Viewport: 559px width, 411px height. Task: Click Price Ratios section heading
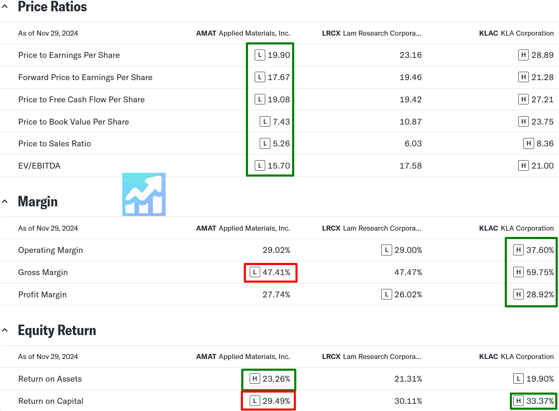click(52, 7)
